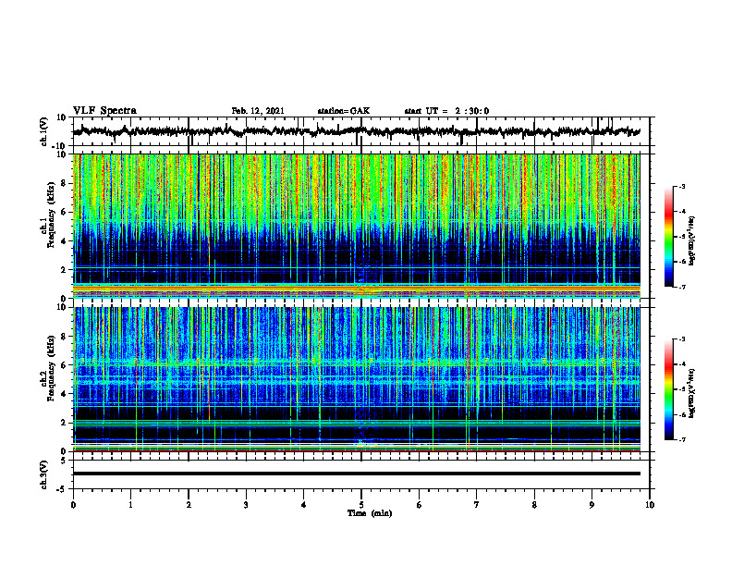Click the "8" kHz tick on ch.1 spectrogram
The image size is (732, 566).
(64, 183)
